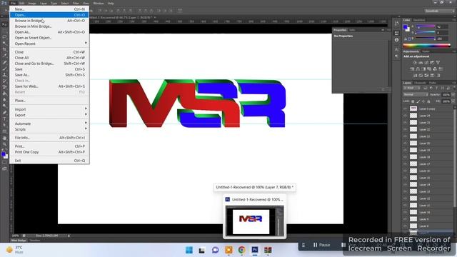Viewport: 457px width, 257px height.
Task: Filter layers by type layers icon
Action: (436, 88)
